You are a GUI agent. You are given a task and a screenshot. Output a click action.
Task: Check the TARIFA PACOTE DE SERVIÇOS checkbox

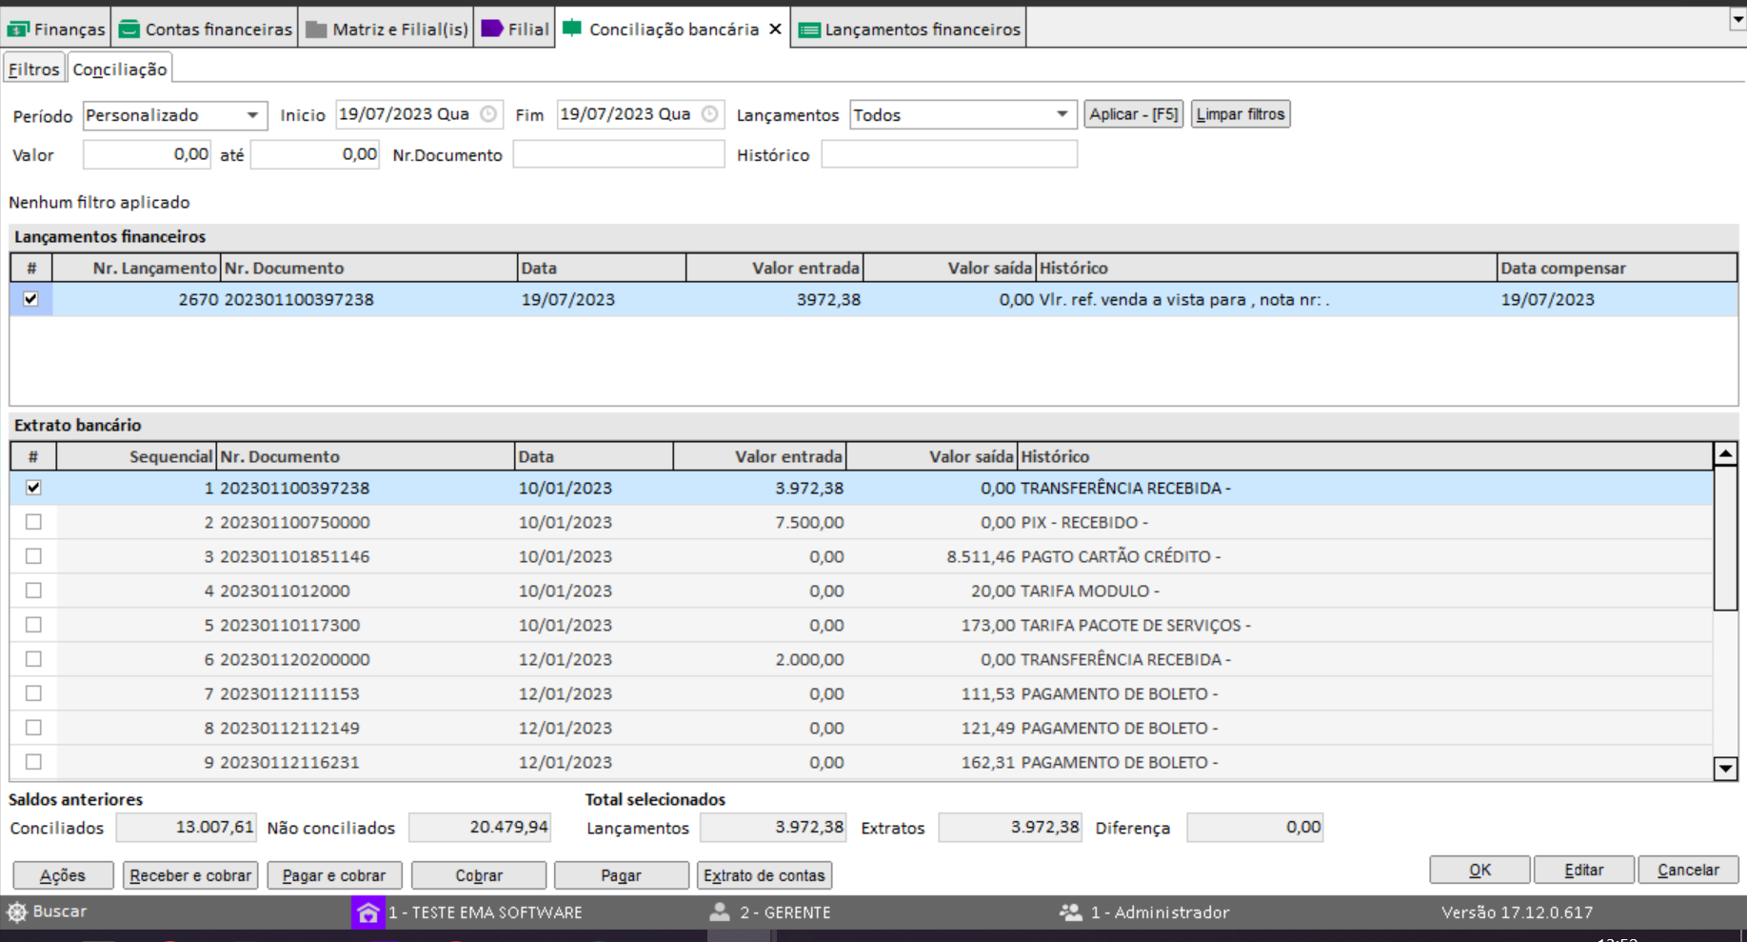point(33,625)
